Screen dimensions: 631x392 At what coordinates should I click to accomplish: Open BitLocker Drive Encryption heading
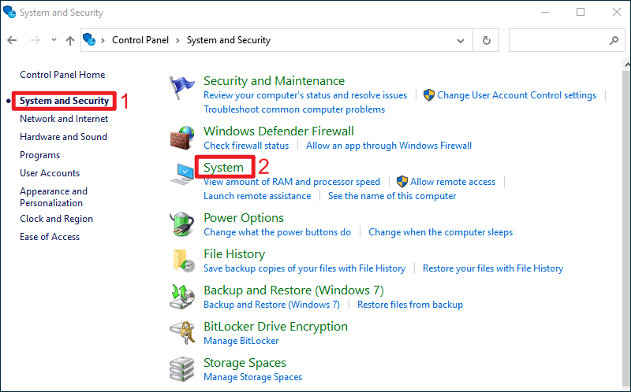click(x=275, y=327)
